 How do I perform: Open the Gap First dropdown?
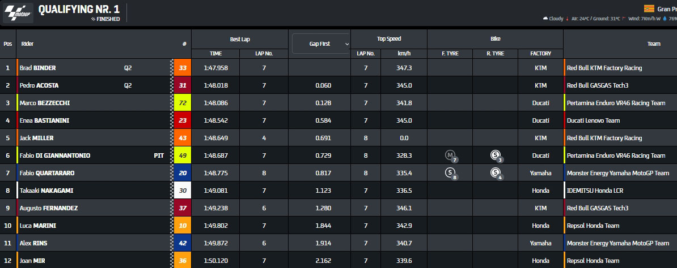[320, 44]
